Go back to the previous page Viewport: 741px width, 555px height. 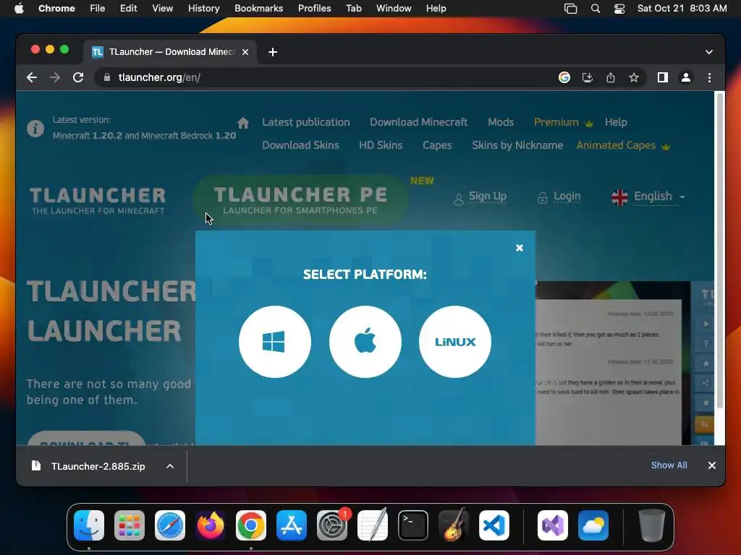click(x=32, y=77)
